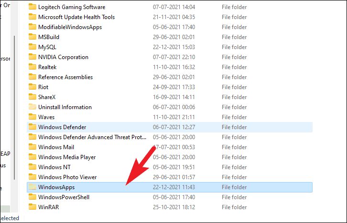The width and height of the screenshot is (347, 223).
Task: Click the date 29-06-2021 01:57 of Photo Viewer
Action: point(174,177)
